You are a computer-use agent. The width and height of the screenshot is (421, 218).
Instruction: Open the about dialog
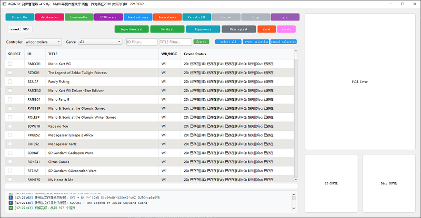click(267, 29)
